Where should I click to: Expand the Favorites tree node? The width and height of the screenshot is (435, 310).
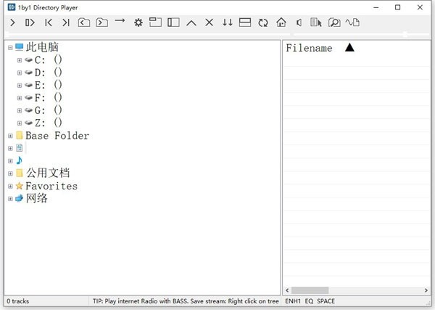10,186
